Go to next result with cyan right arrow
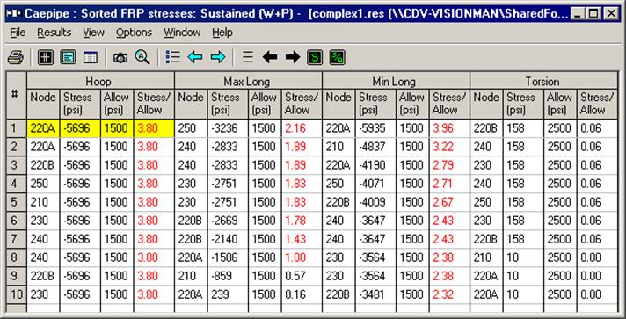The width and height of the screenshot is (626, 319). 217,57
